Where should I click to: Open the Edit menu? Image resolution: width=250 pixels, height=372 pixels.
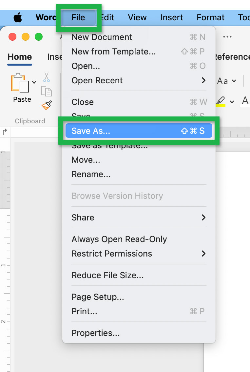pyautogui.click(x=107, y=17)
